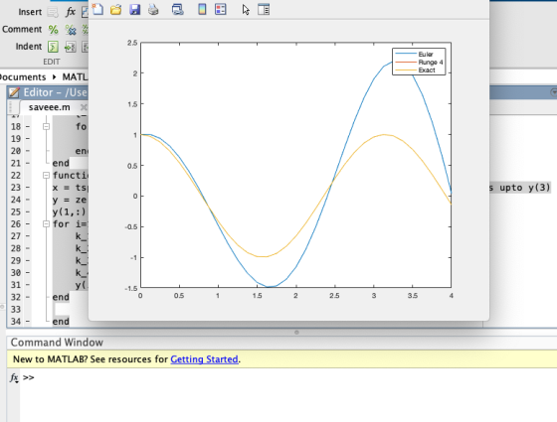Image resolution: width=557 pixels, height=422 pixels.
Task: Toggle Insert Legend icon in figure toolbar
Action: click(221, 9)
